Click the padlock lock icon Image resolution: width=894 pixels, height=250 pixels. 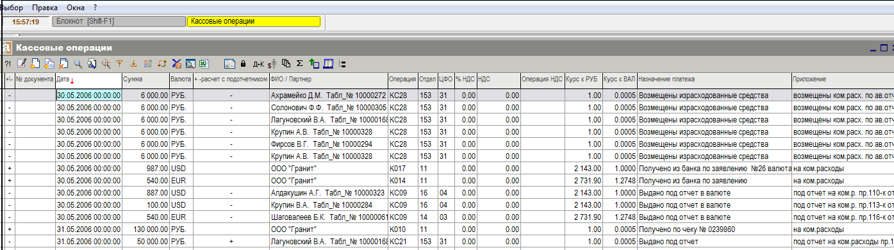(243, 63)
